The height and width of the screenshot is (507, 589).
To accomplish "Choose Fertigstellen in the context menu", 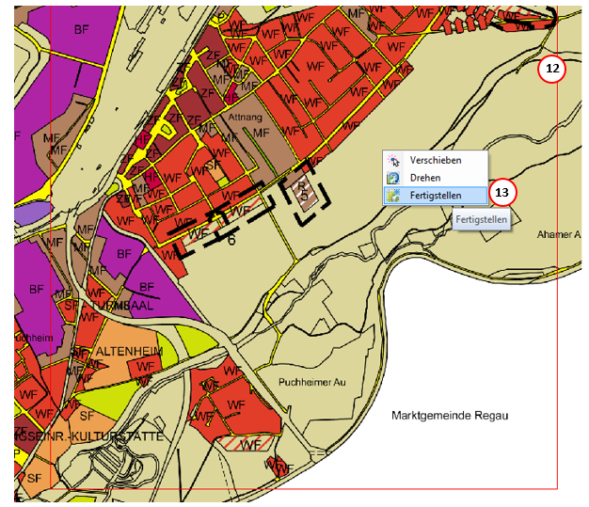I will tap(435, 196).
